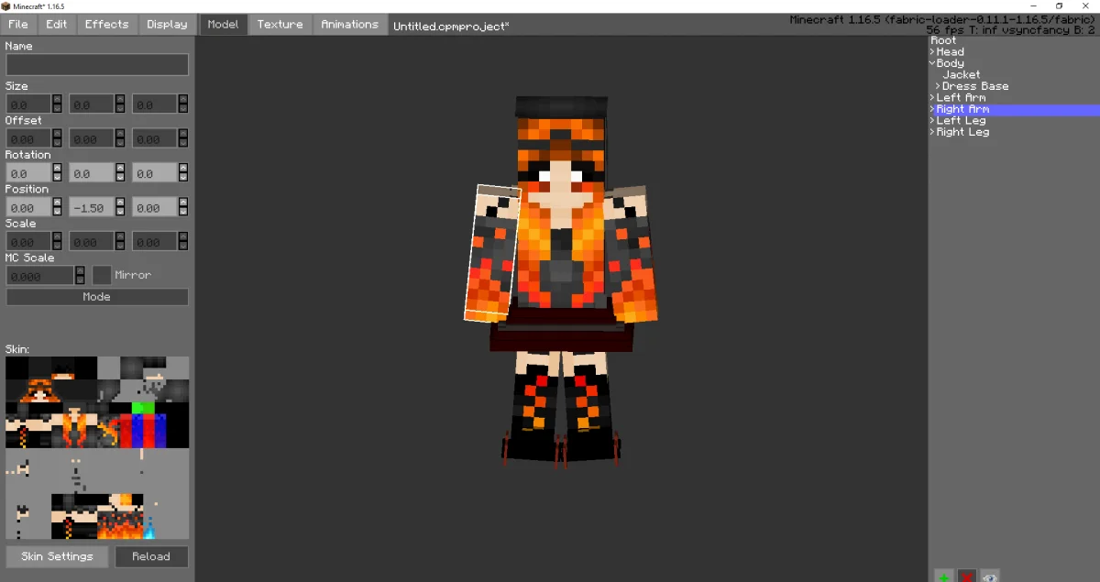Image resolution: width=1100 pixels, height=582 pixels.
Task: Select the Left Leg tree item
Action: pos(961,120)
